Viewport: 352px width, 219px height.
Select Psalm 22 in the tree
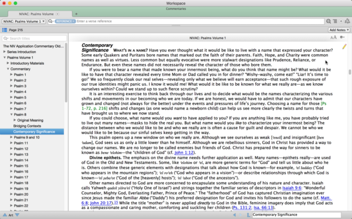(21, 205)
